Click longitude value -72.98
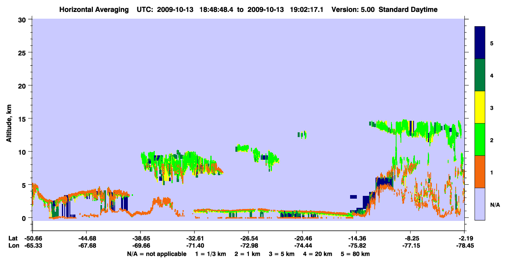516x265 pixels. [x=248, y=246]
